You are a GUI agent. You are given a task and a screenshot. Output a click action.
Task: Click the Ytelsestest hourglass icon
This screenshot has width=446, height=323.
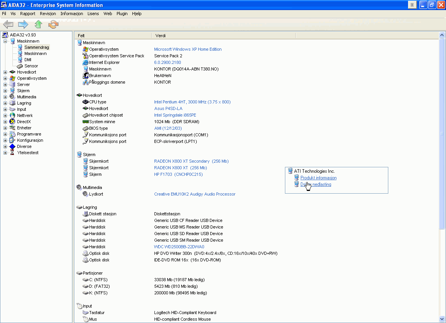click(x=12, y=153)
